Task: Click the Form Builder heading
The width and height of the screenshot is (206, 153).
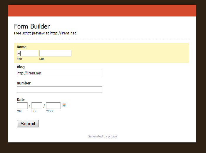Action: (x=32, y=26)
